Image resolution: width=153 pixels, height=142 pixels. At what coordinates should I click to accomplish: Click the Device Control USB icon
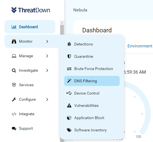tap(69, 93)
